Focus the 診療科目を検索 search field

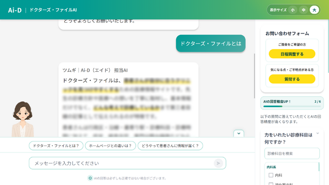[x=292, y=153]
